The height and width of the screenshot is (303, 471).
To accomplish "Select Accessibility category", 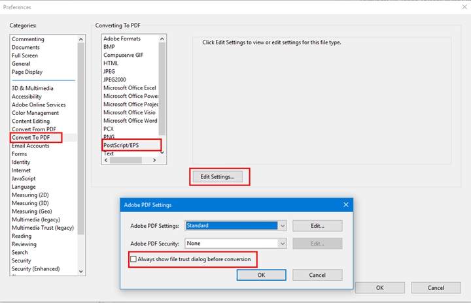I will 27,96.
